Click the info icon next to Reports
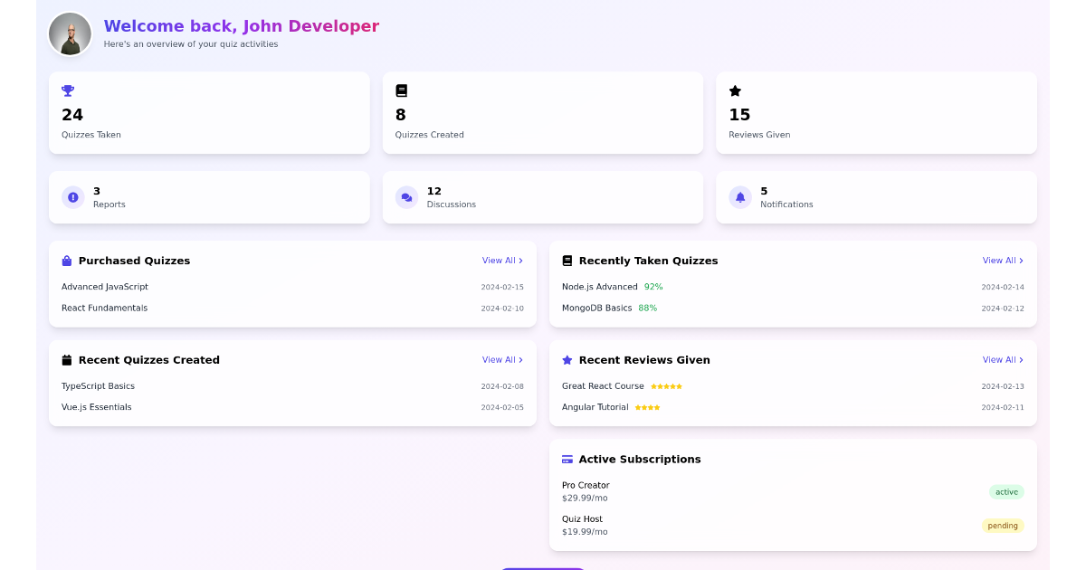 tap(72, 196)
